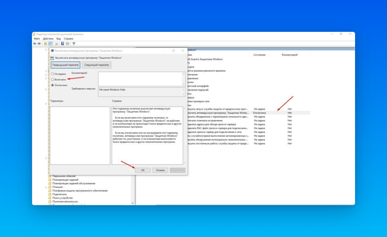The height and width of the screenshot is (237, 387).
Task: Open the Файл menu
Action: 36,39
